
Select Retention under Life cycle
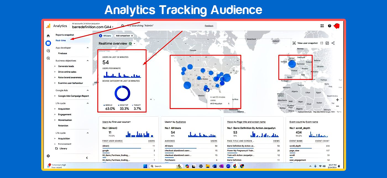[63, 126]
